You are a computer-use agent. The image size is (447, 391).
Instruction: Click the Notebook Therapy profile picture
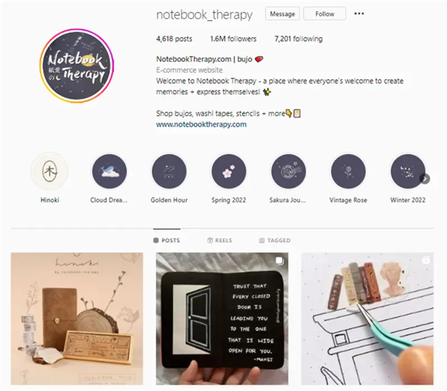point(77,65)
